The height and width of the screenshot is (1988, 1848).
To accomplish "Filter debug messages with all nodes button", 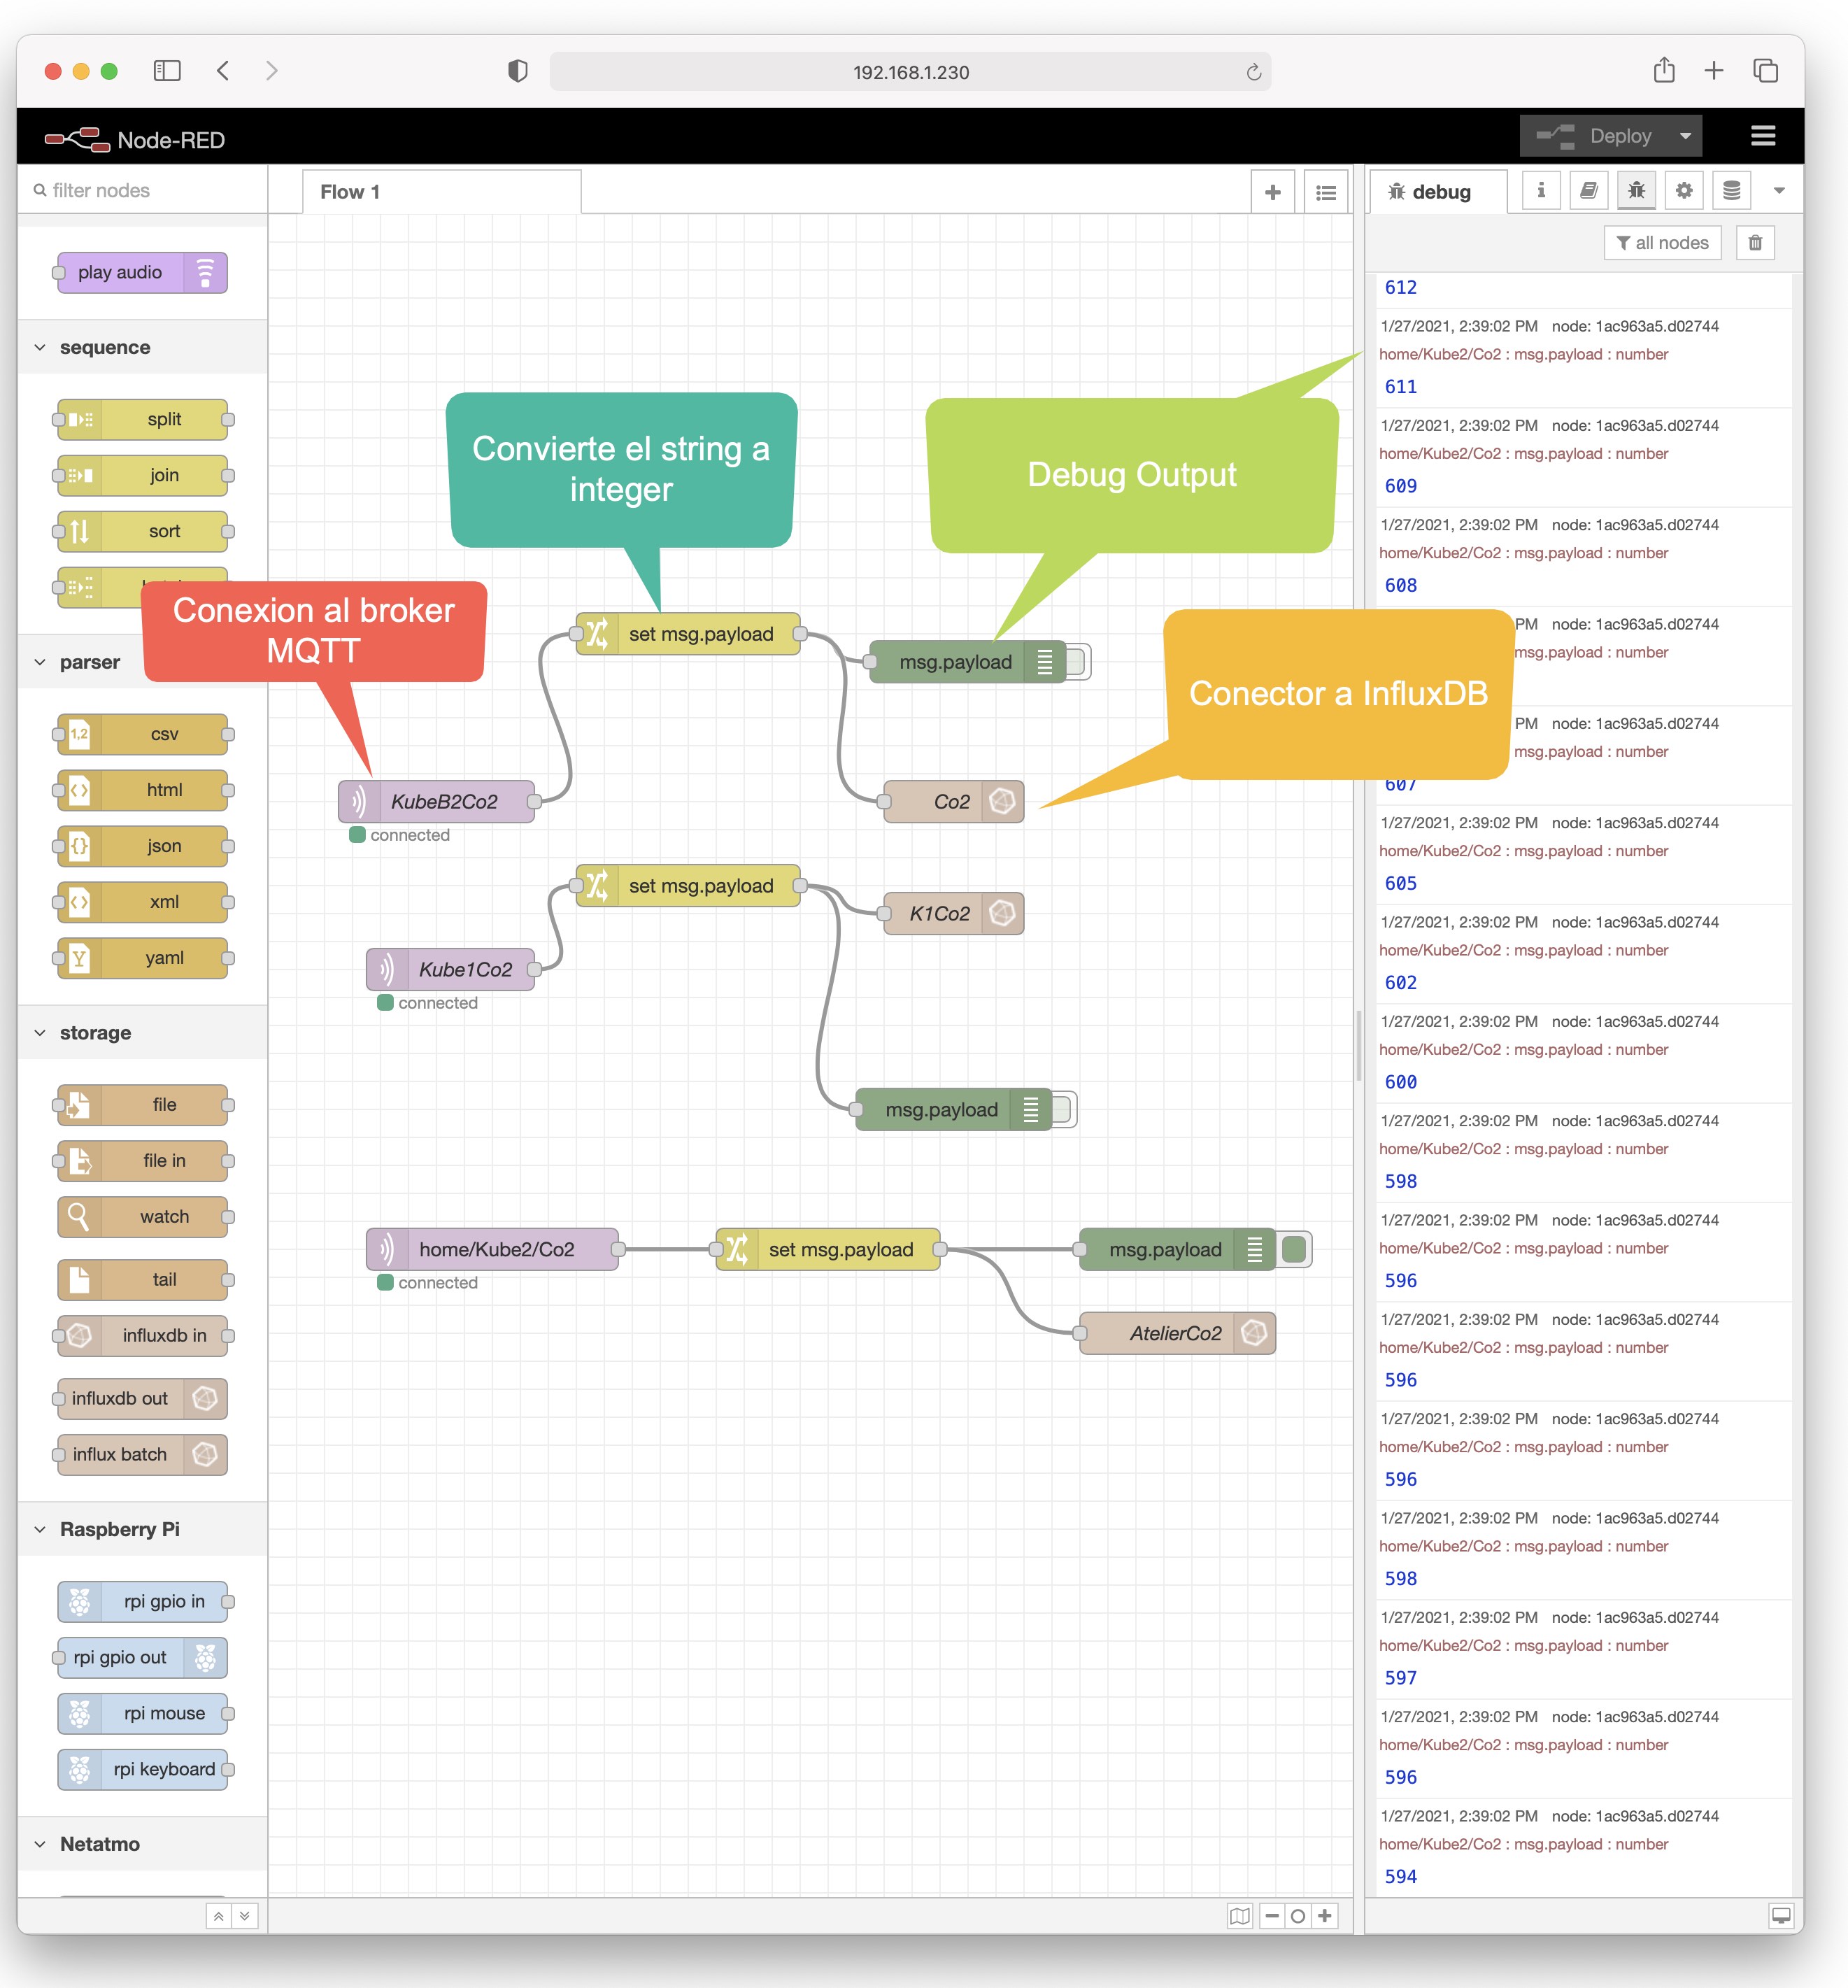I will pyautogui.click(x=1662, y=243).
